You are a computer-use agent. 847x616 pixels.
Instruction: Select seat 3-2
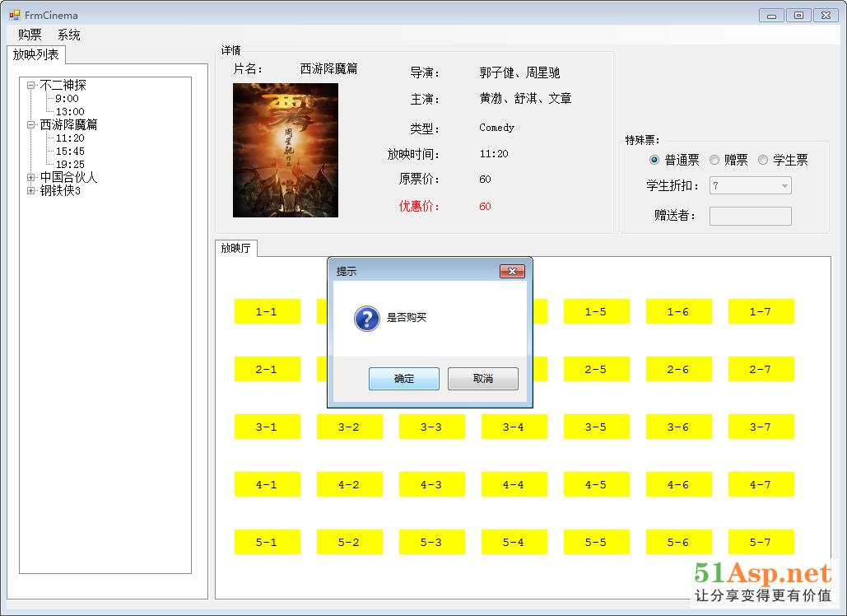click(350, 427)
